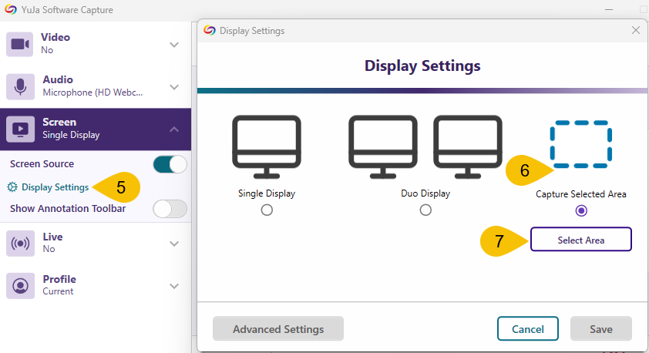The image size is (649, 353).
Task: Click the Audio microphone icon
Action: coord(20,87)
